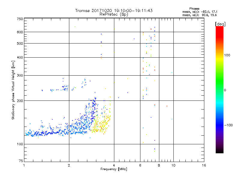Click the y-axis title 'Stationary phase Virtual Height [km]'
The height and width of the screenshot is (180, 240).
coord(13,90)
